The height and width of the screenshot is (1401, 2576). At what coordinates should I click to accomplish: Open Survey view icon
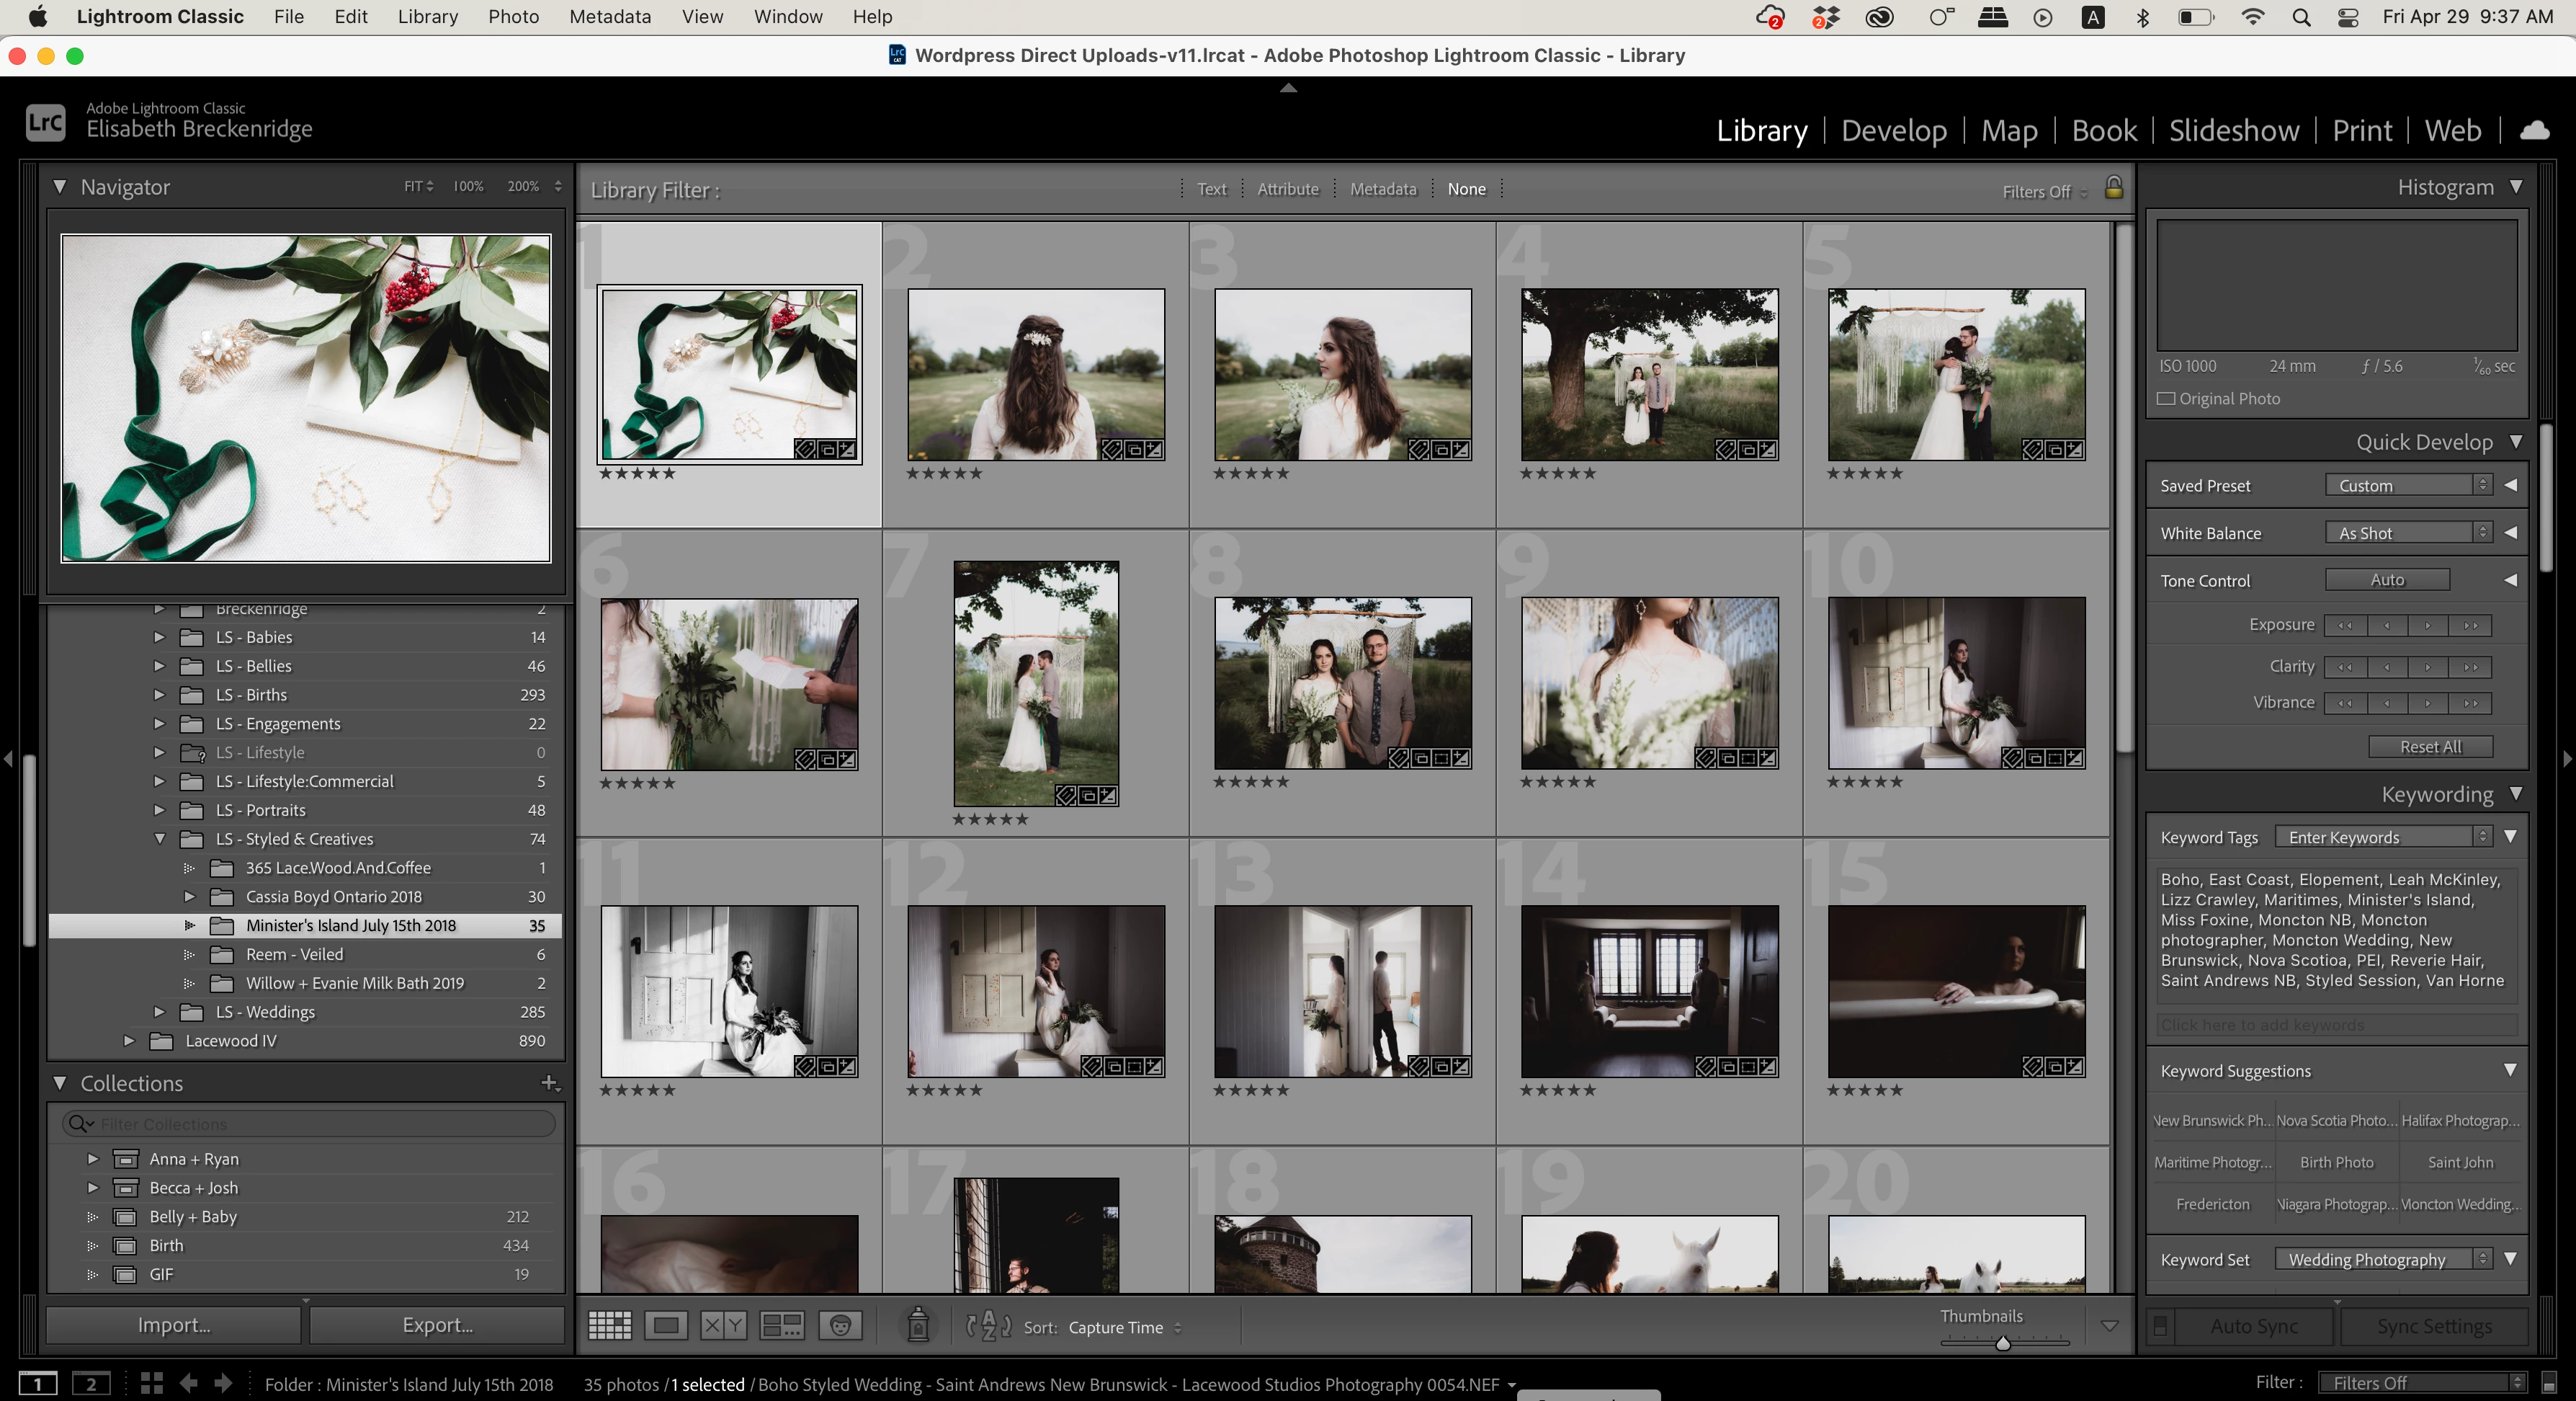[781, 1326]
